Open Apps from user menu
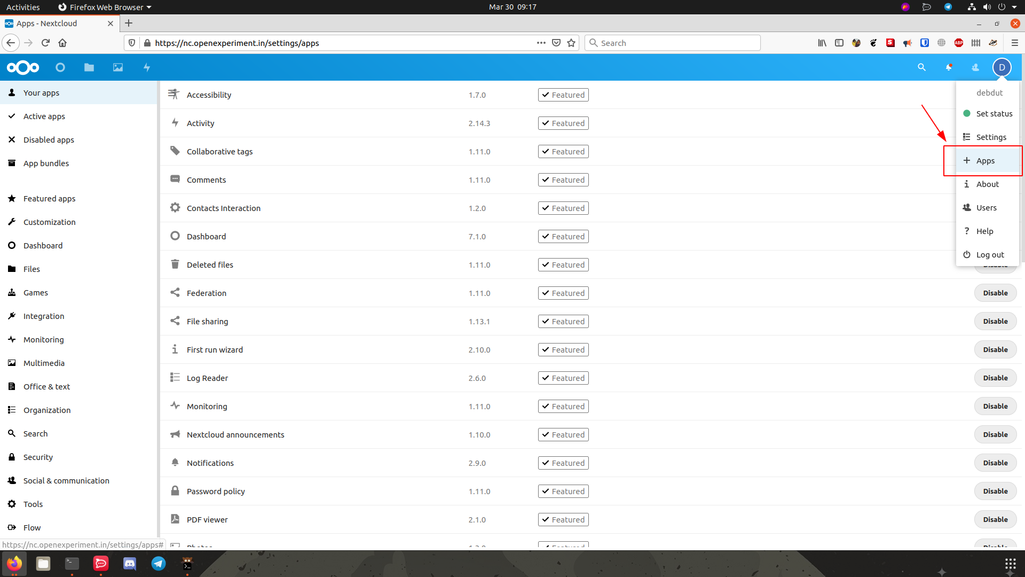Image resolution: width=1025 pixels, height=577 pixels. [x=988, y=160]
